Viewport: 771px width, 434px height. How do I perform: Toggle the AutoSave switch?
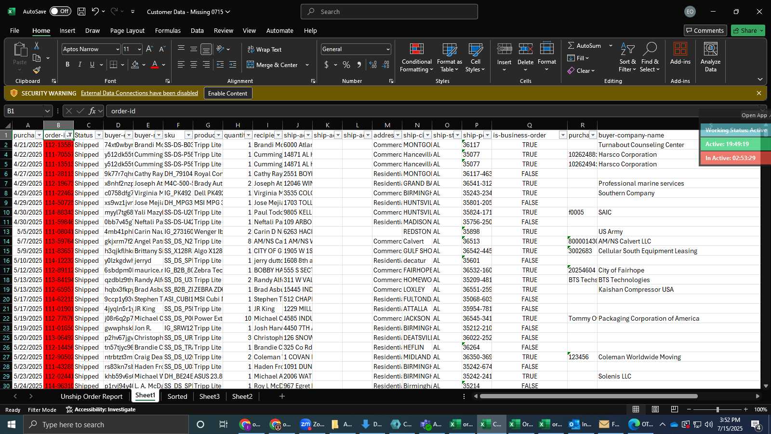[60, 11]
